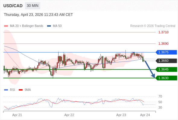The image size is (178, 120).
Task: Click the 9MA legend label
Action: [28, 90]
